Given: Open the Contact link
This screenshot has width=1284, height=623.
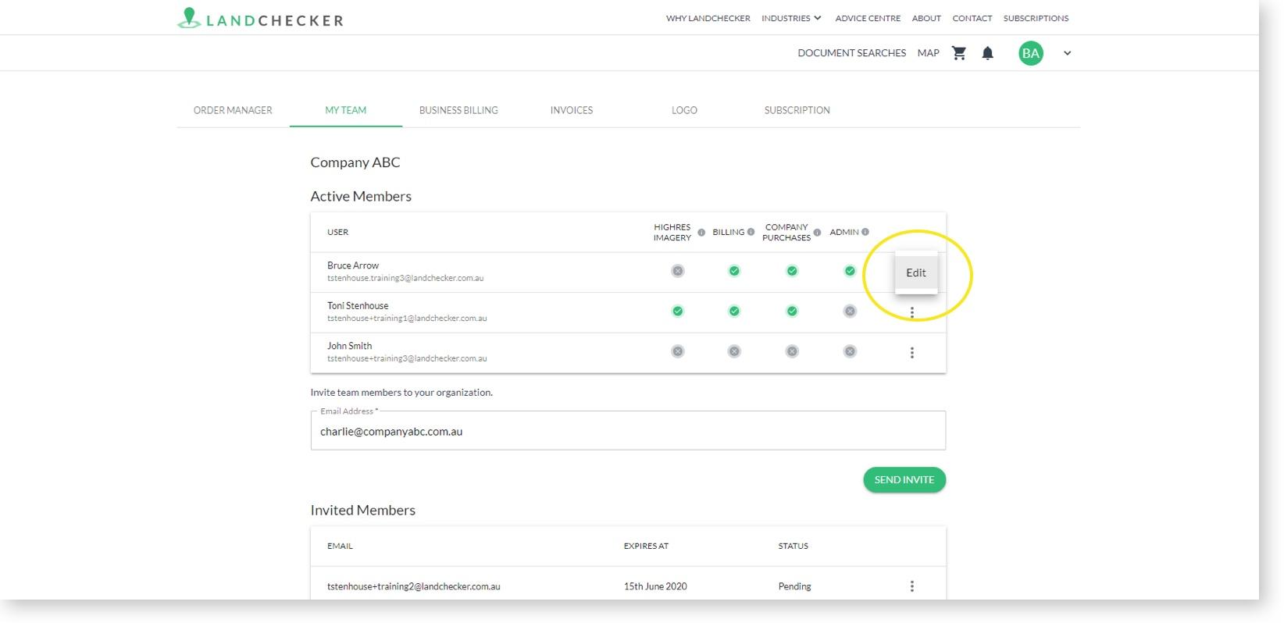Looking at the screenshot, I should (972, 18).
